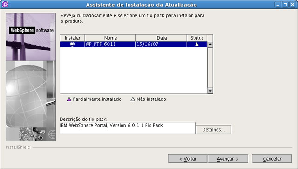Proceed with the Avançar button

coord(228,159)
